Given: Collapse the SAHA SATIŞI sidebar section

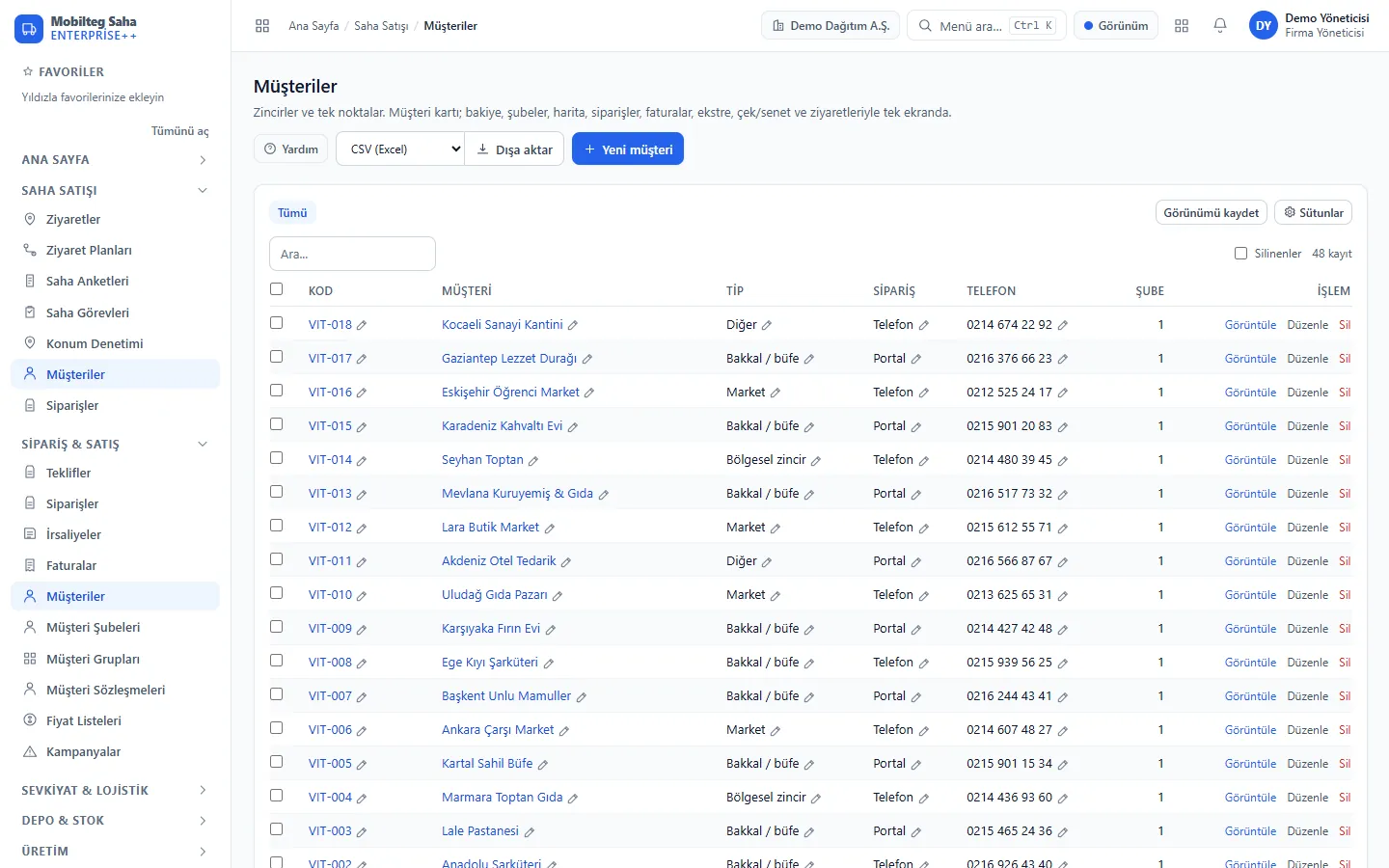Looking at the screenshot, I should click(x=115, y=191).
